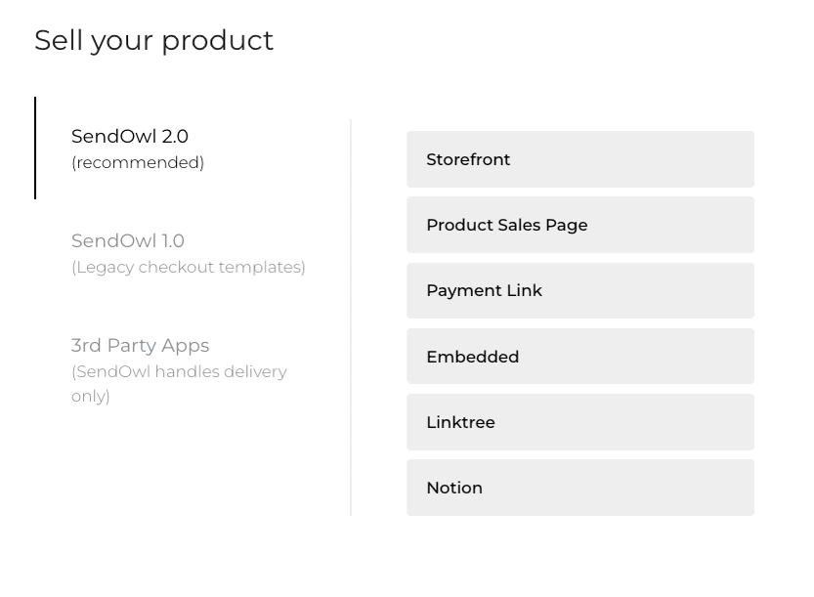
Task: Click the "Payment Link" label text
Action: pyautogui.click(x=484, y=290)
